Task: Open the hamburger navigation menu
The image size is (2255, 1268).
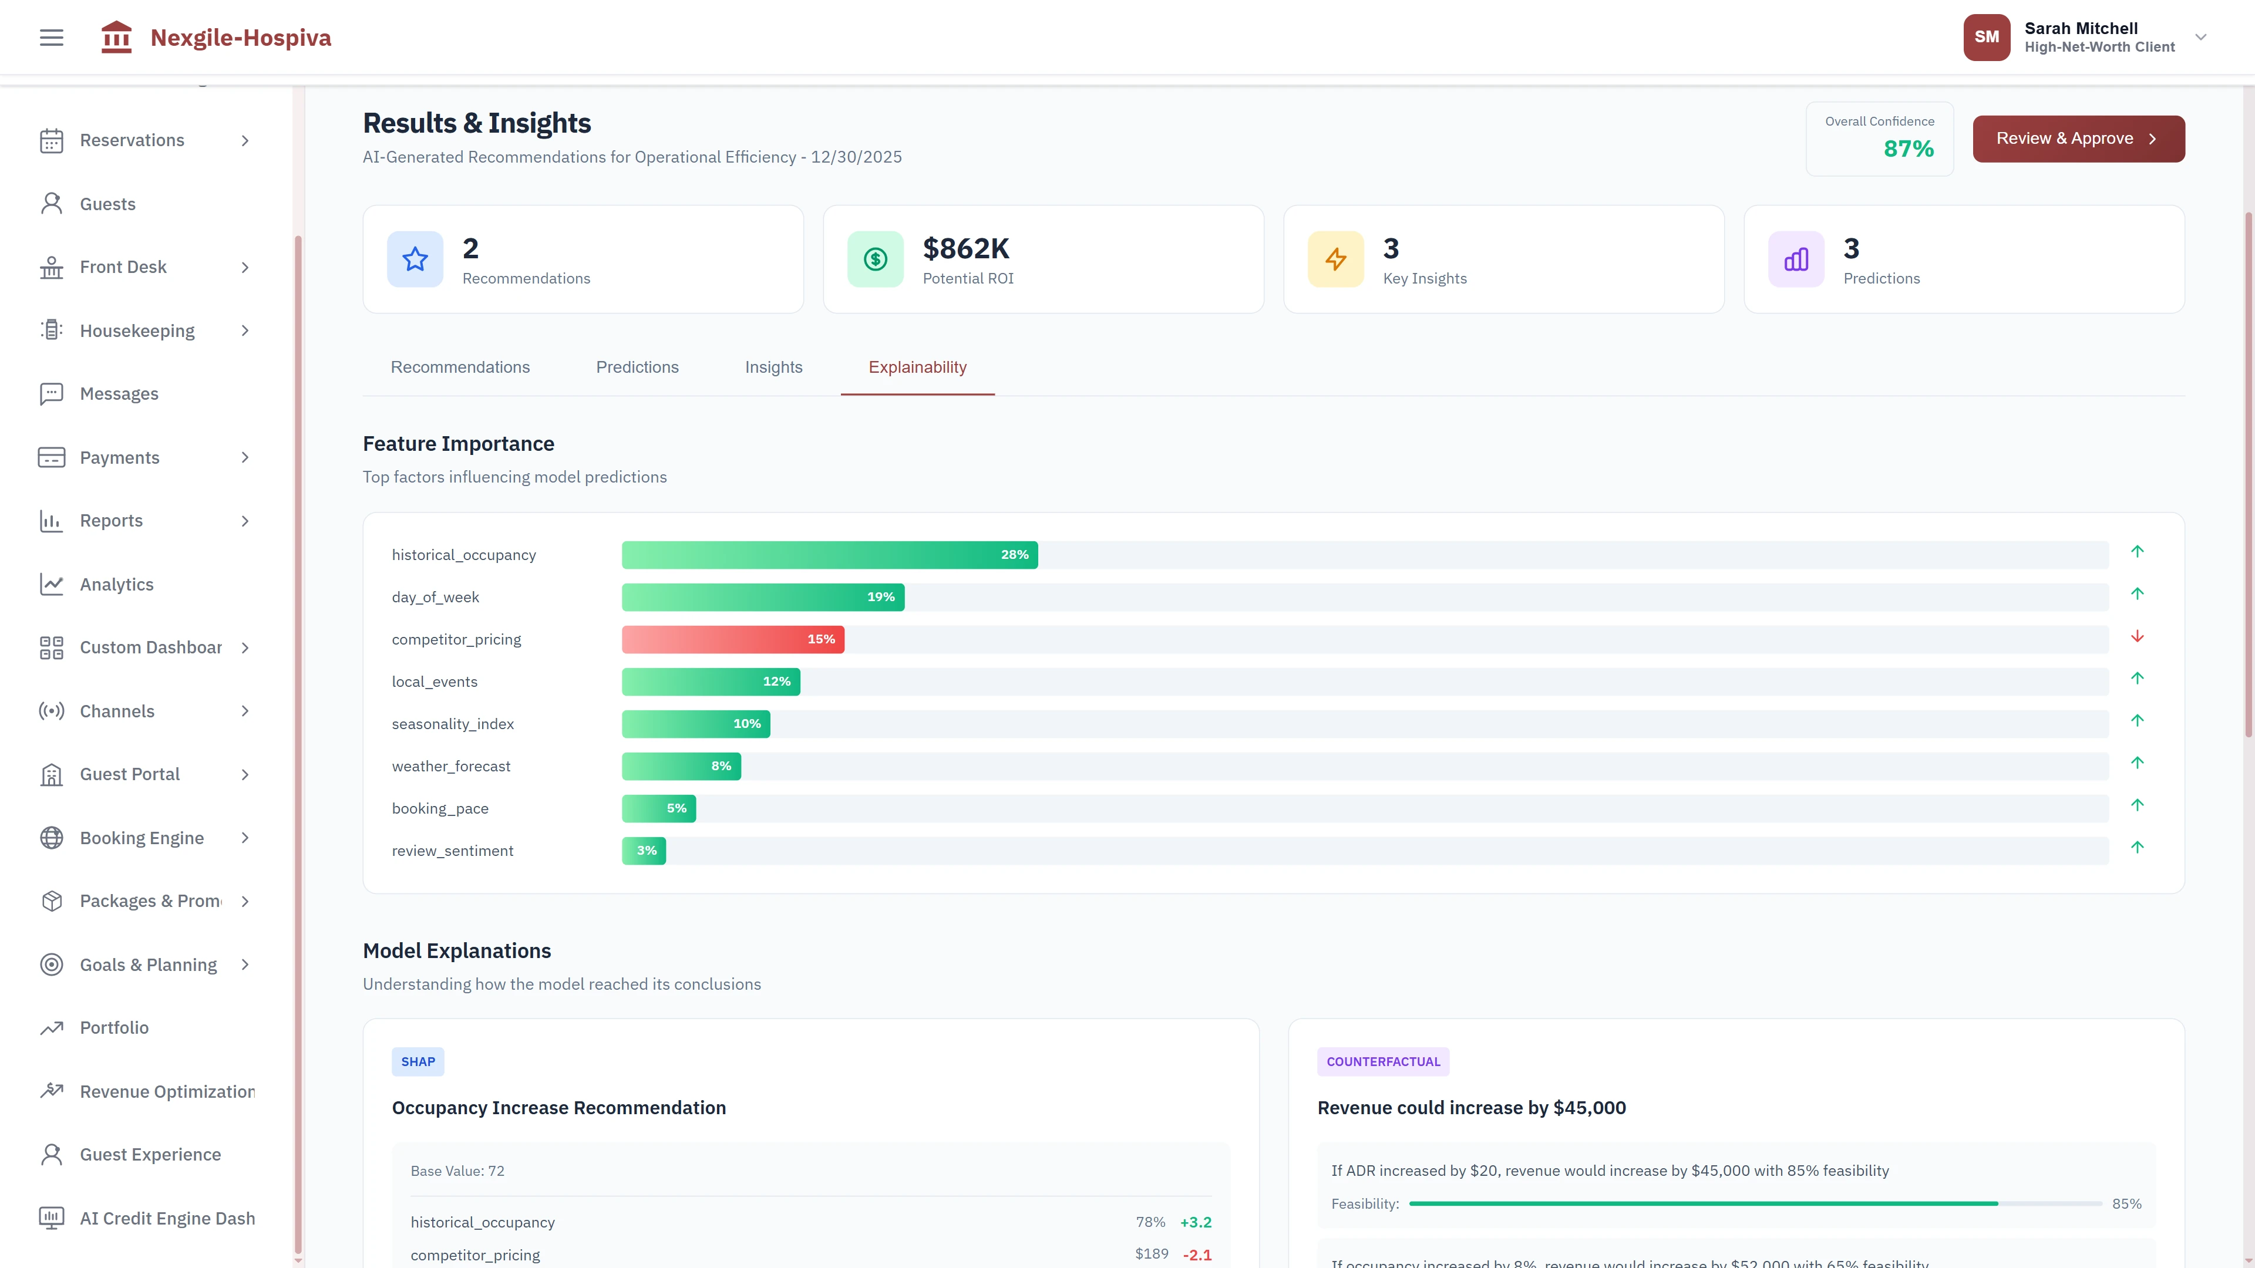Action: (x=51, y=37)
